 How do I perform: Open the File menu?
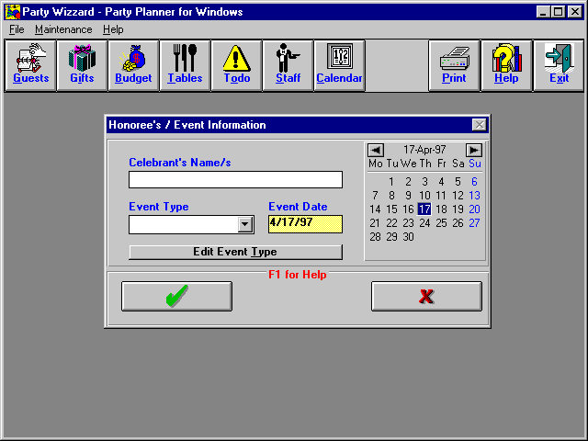pyautogui.click(x=17, y=29)
